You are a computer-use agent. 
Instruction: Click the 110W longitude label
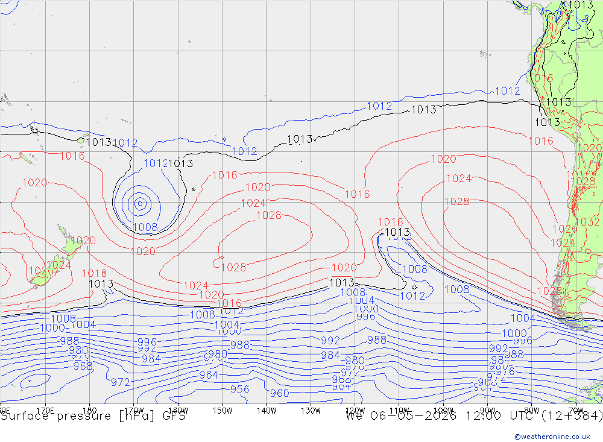point(399,411)
